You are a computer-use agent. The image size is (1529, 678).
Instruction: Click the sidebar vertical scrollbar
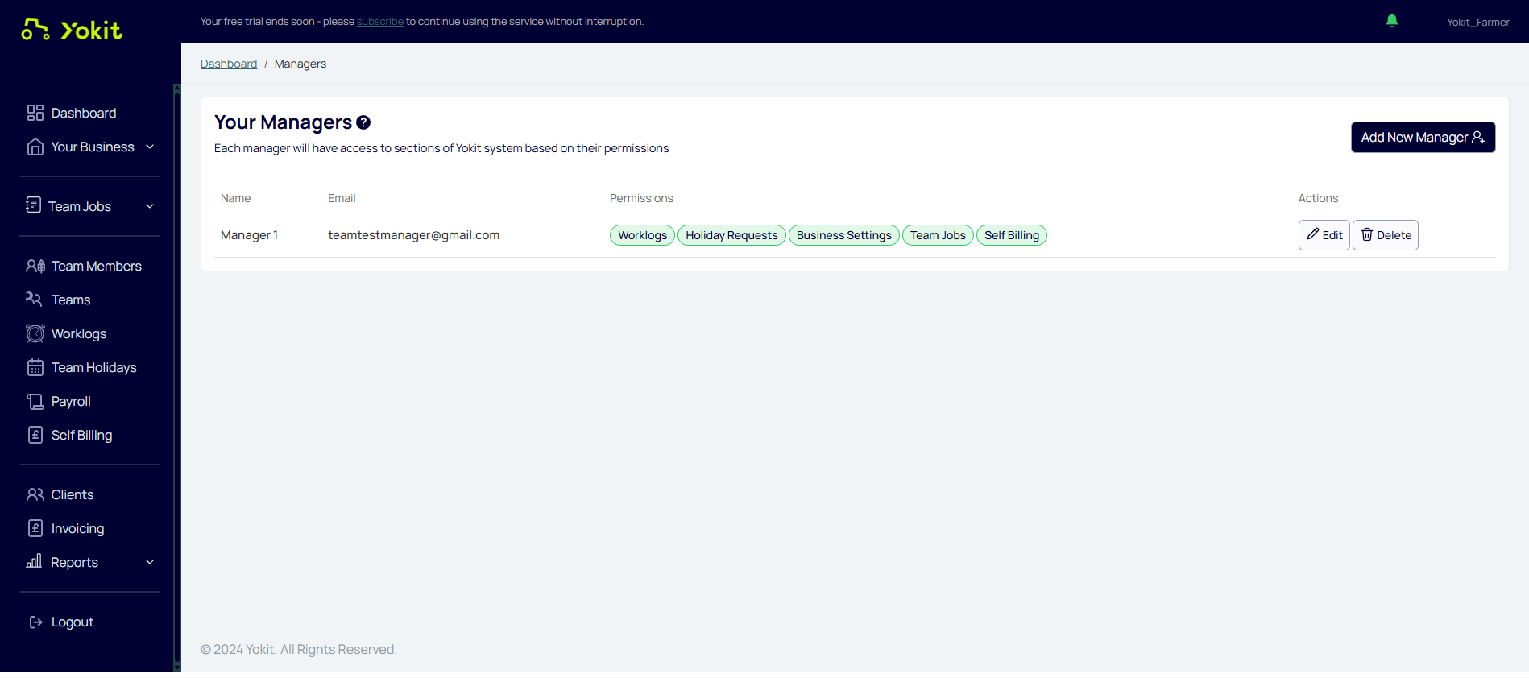click(177, 377)
